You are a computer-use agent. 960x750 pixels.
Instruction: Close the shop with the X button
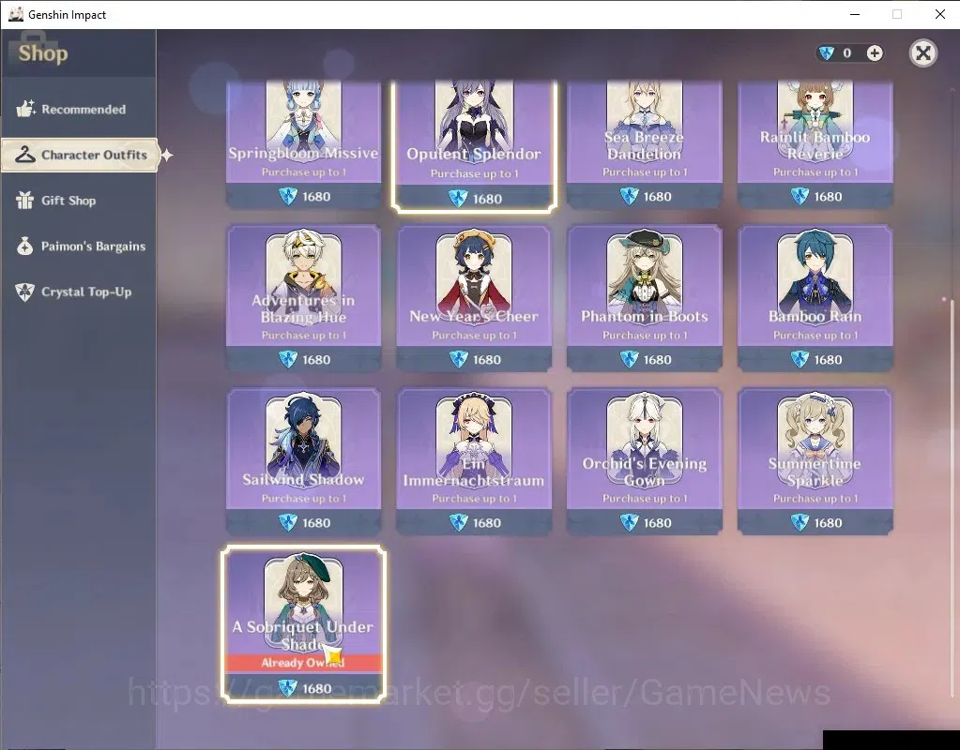[922, 53]
